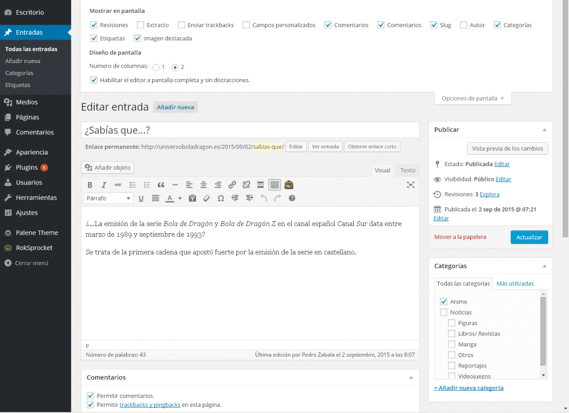Paste as plain text
The image size is (569, 413).
(192, 198)
